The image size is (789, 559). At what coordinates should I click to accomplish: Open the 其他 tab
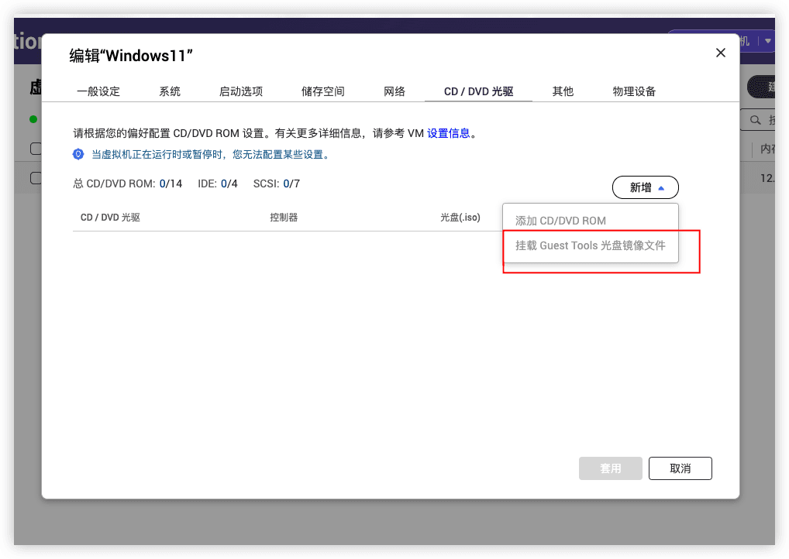pyautogui.click(x=563, y=91)
